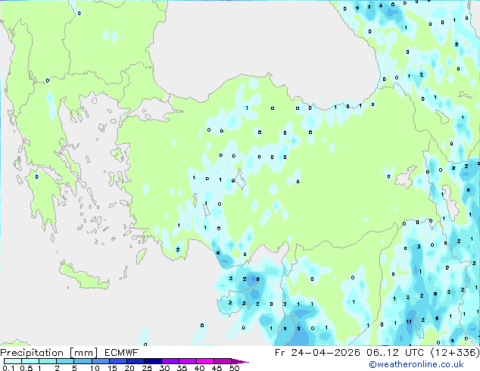
Task: Click the '0.5' legend scale label
Action: pos(26,368)
